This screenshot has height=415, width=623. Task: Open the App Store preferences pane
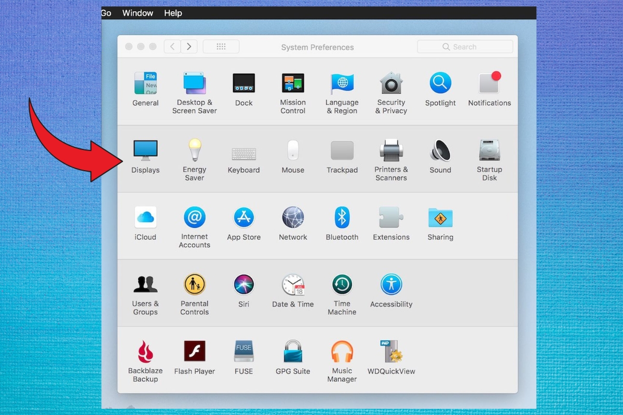tap(243, 224)
